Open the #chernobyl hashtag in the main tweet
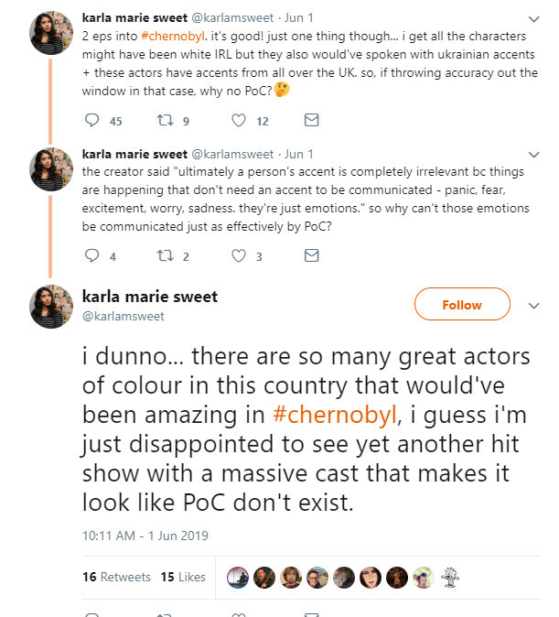 click(x=335, y=414)
